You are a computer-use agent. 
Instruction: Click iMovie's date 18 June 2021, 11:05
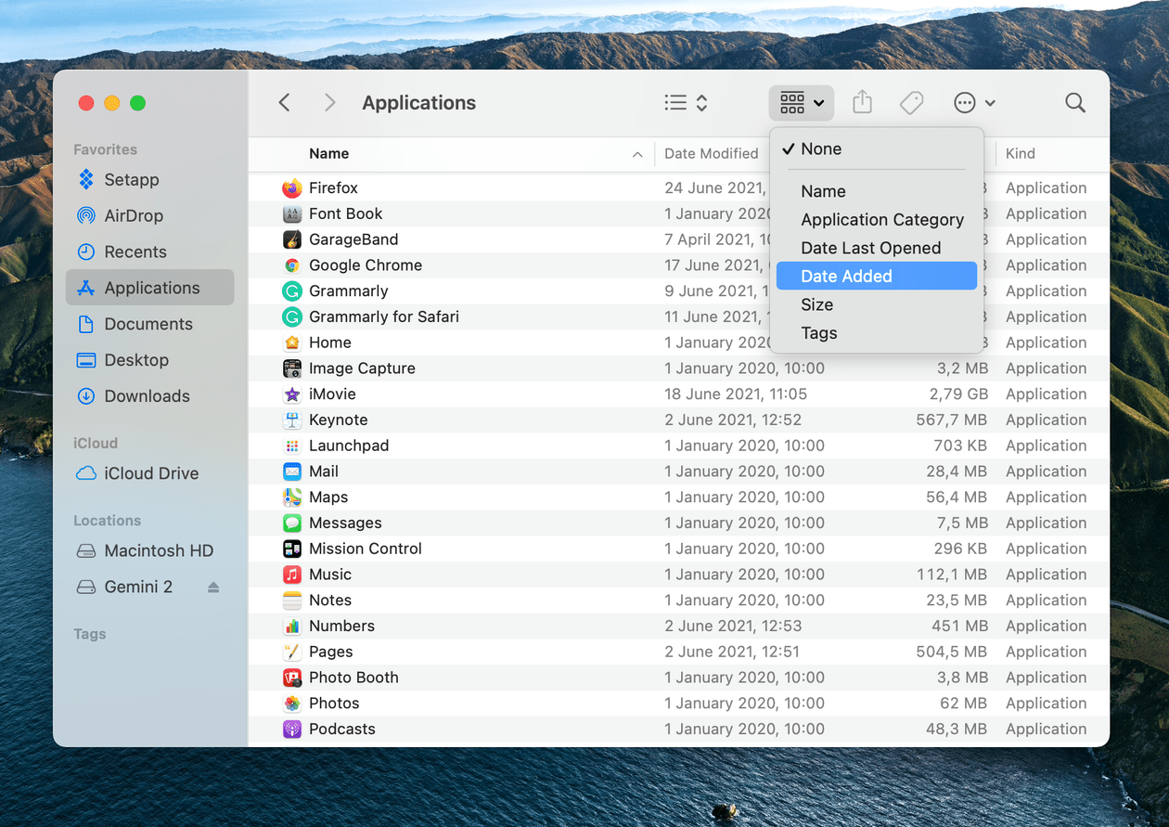point(736,394)
